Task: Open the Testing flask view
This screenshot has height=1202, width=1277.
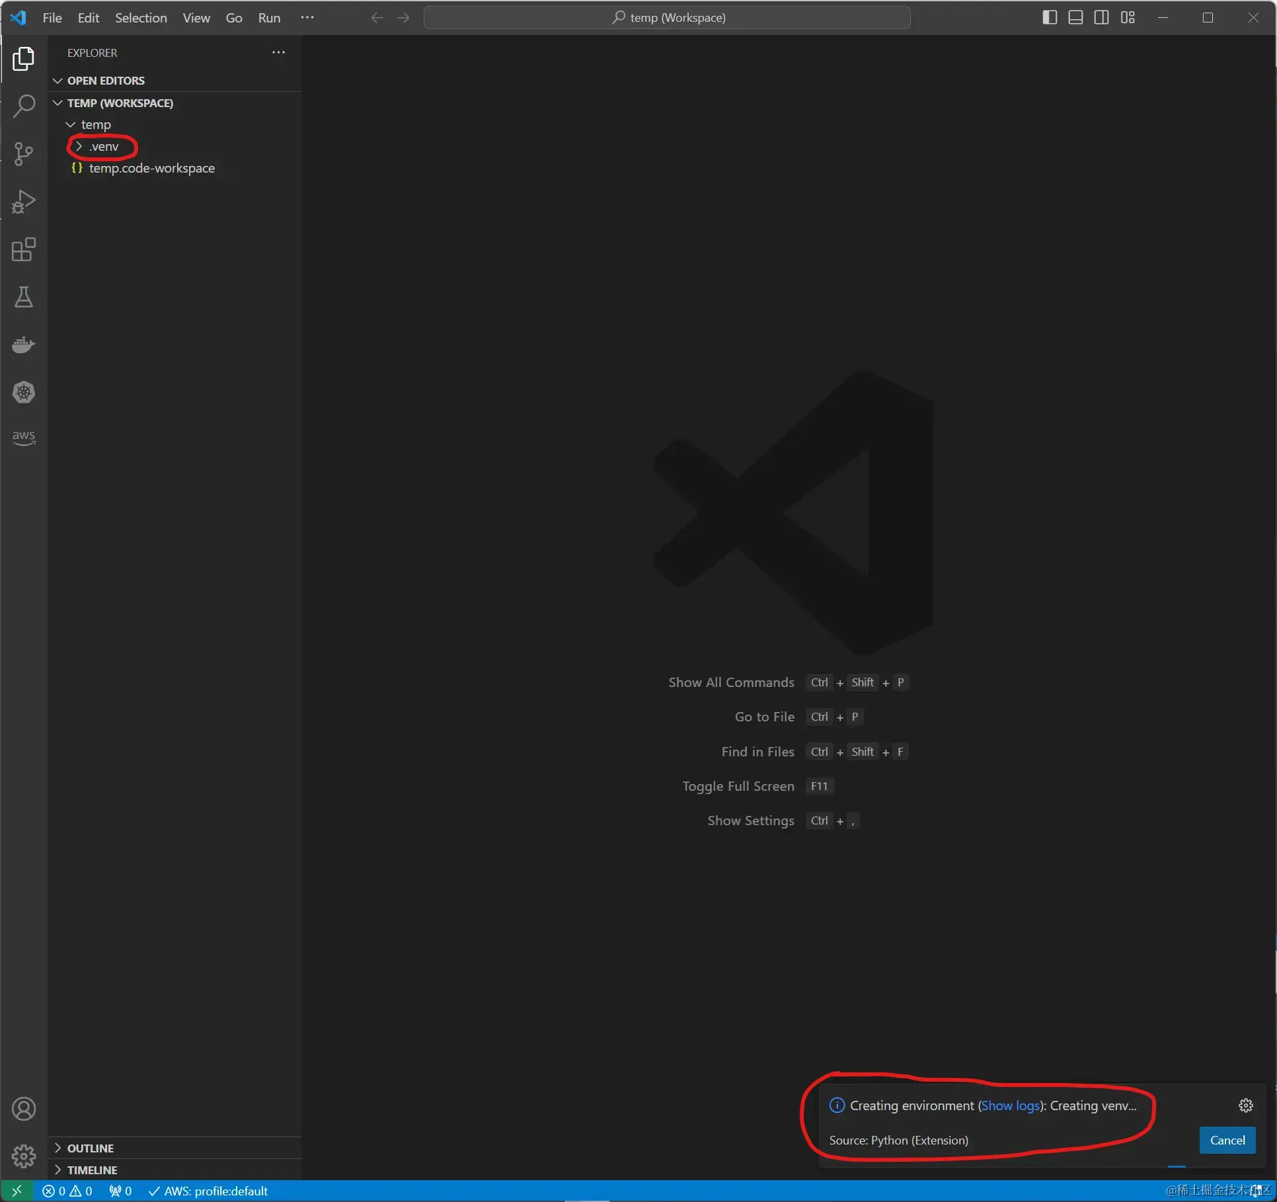Action: tap(24, 298)
